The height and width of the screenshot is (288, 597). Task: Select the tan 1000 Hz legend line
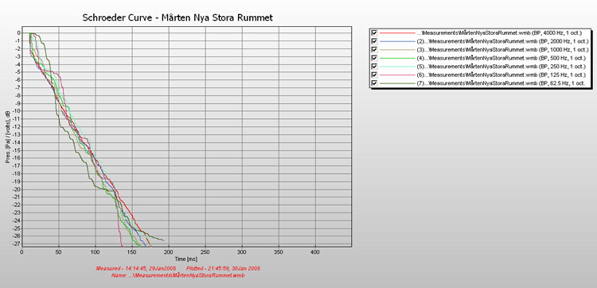397,50
